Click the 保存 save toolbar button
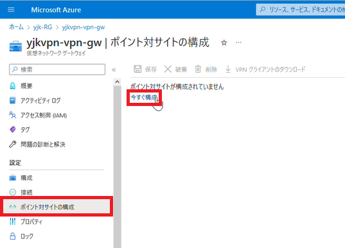 145,69
